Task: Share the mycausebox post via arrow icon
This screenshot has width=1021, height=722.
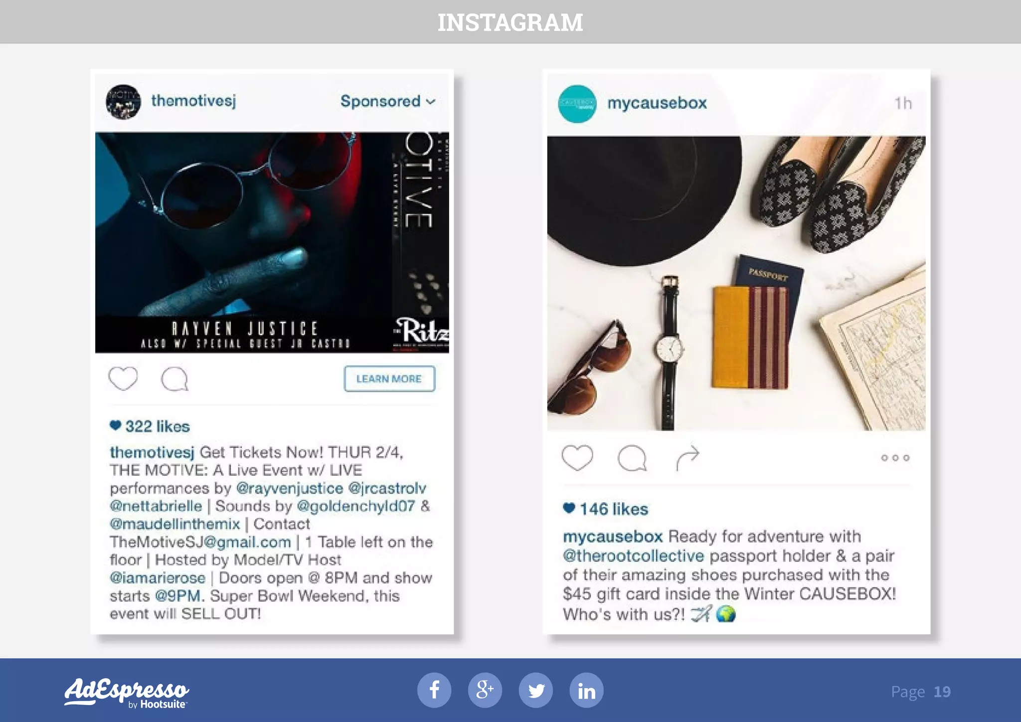Action: coord(688,458)
